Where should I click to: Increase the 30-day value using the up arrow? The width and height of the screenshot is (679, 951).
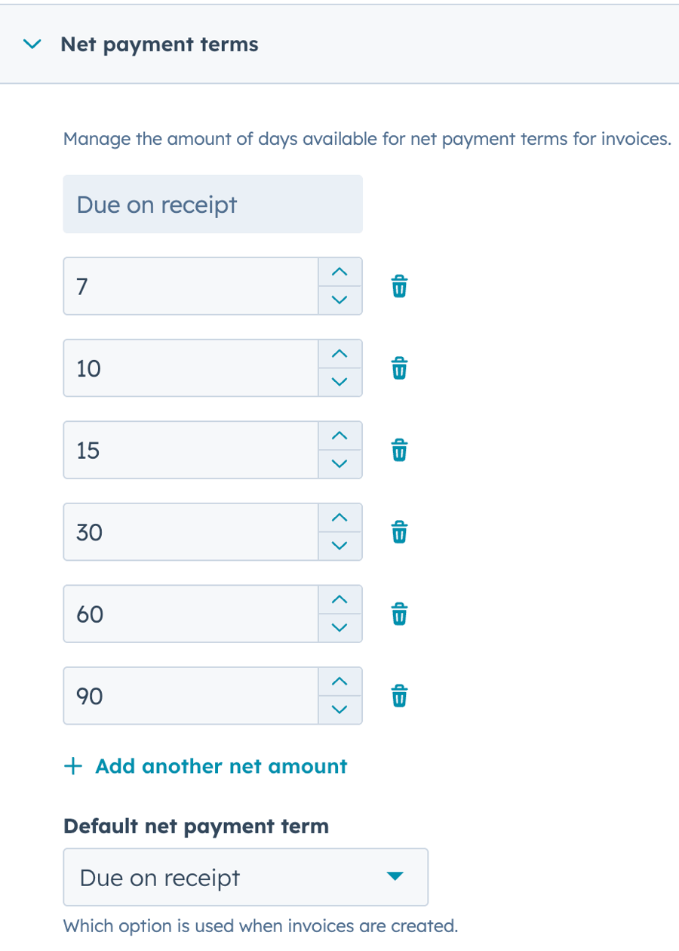coord(339,518)
